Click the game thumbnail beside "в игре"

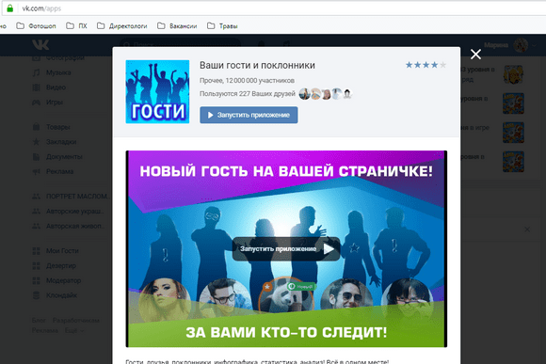click(x=513, y=133)
